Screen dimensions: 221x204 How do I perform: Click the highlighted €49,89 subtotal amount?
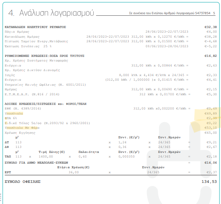point(211,113)
